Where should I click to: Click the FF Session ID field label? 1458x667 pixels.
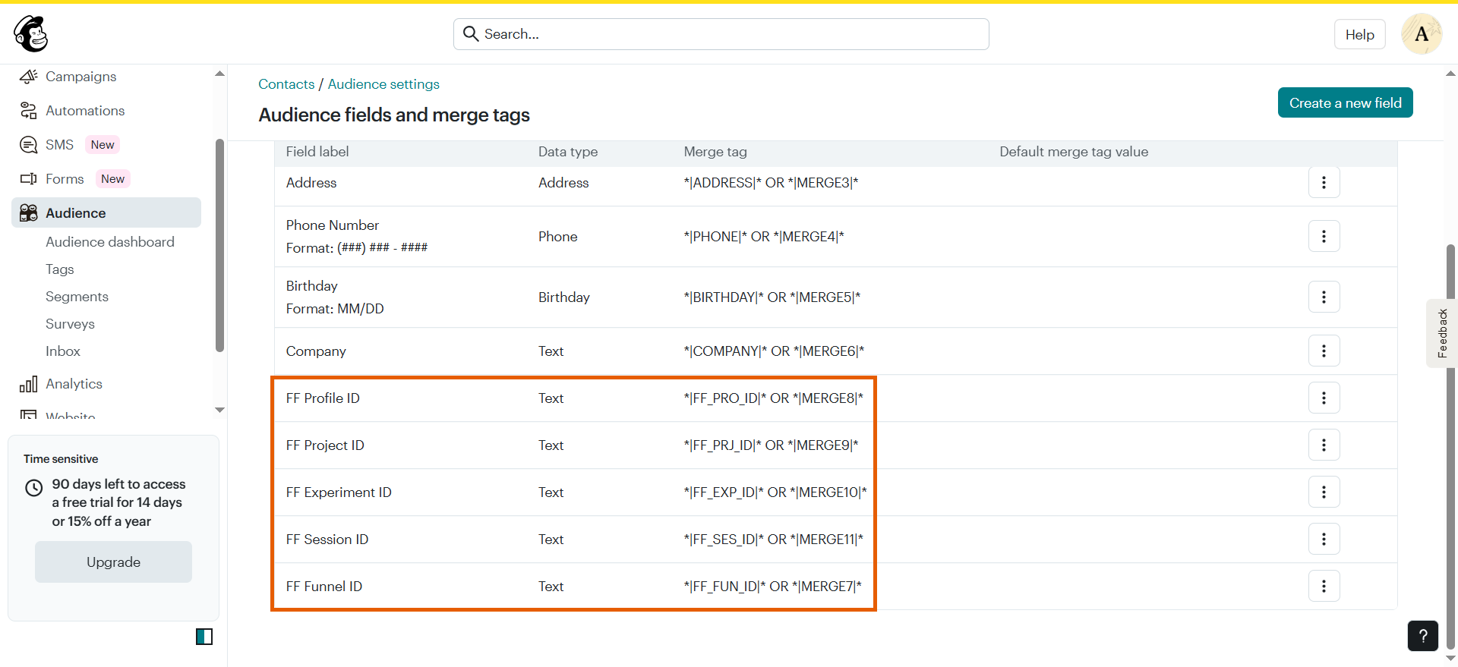327,540
